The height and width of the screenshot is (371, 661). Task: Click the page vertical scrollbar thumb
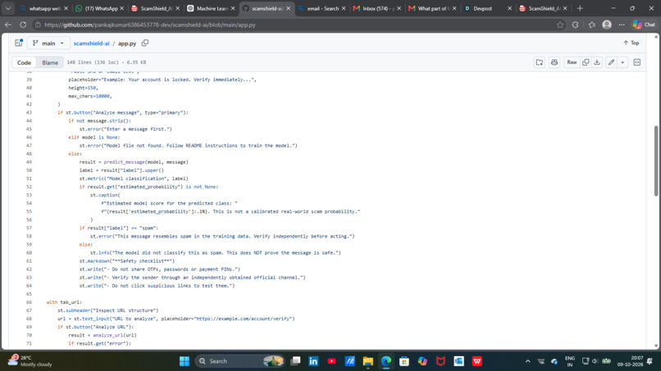(x=656, y=161)
